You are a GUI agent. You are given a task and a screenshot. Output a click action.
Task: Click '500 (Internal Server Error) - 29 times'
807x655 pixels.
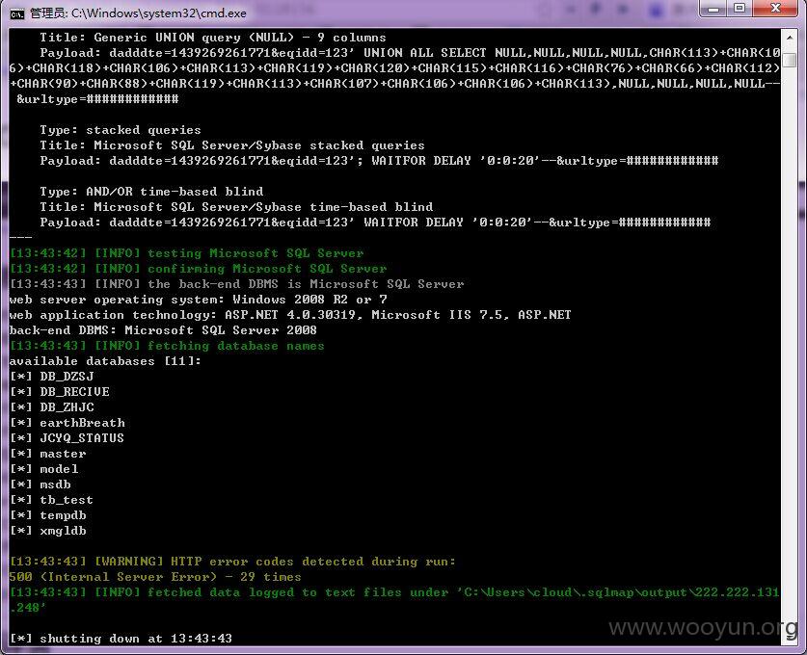click(x=155, y=577)
